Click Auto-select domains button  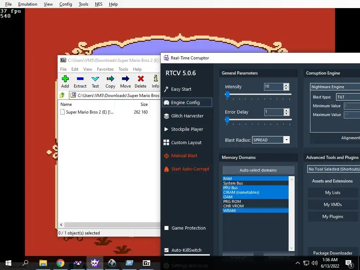click(258, 170)
